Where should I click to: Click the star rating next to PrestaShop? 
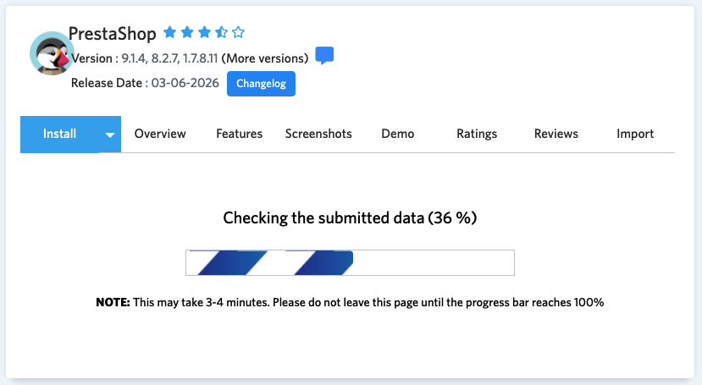coord(204,32)
